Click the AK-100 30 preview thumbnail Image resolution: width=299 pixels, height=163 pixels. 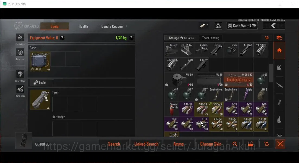point(24,141)
